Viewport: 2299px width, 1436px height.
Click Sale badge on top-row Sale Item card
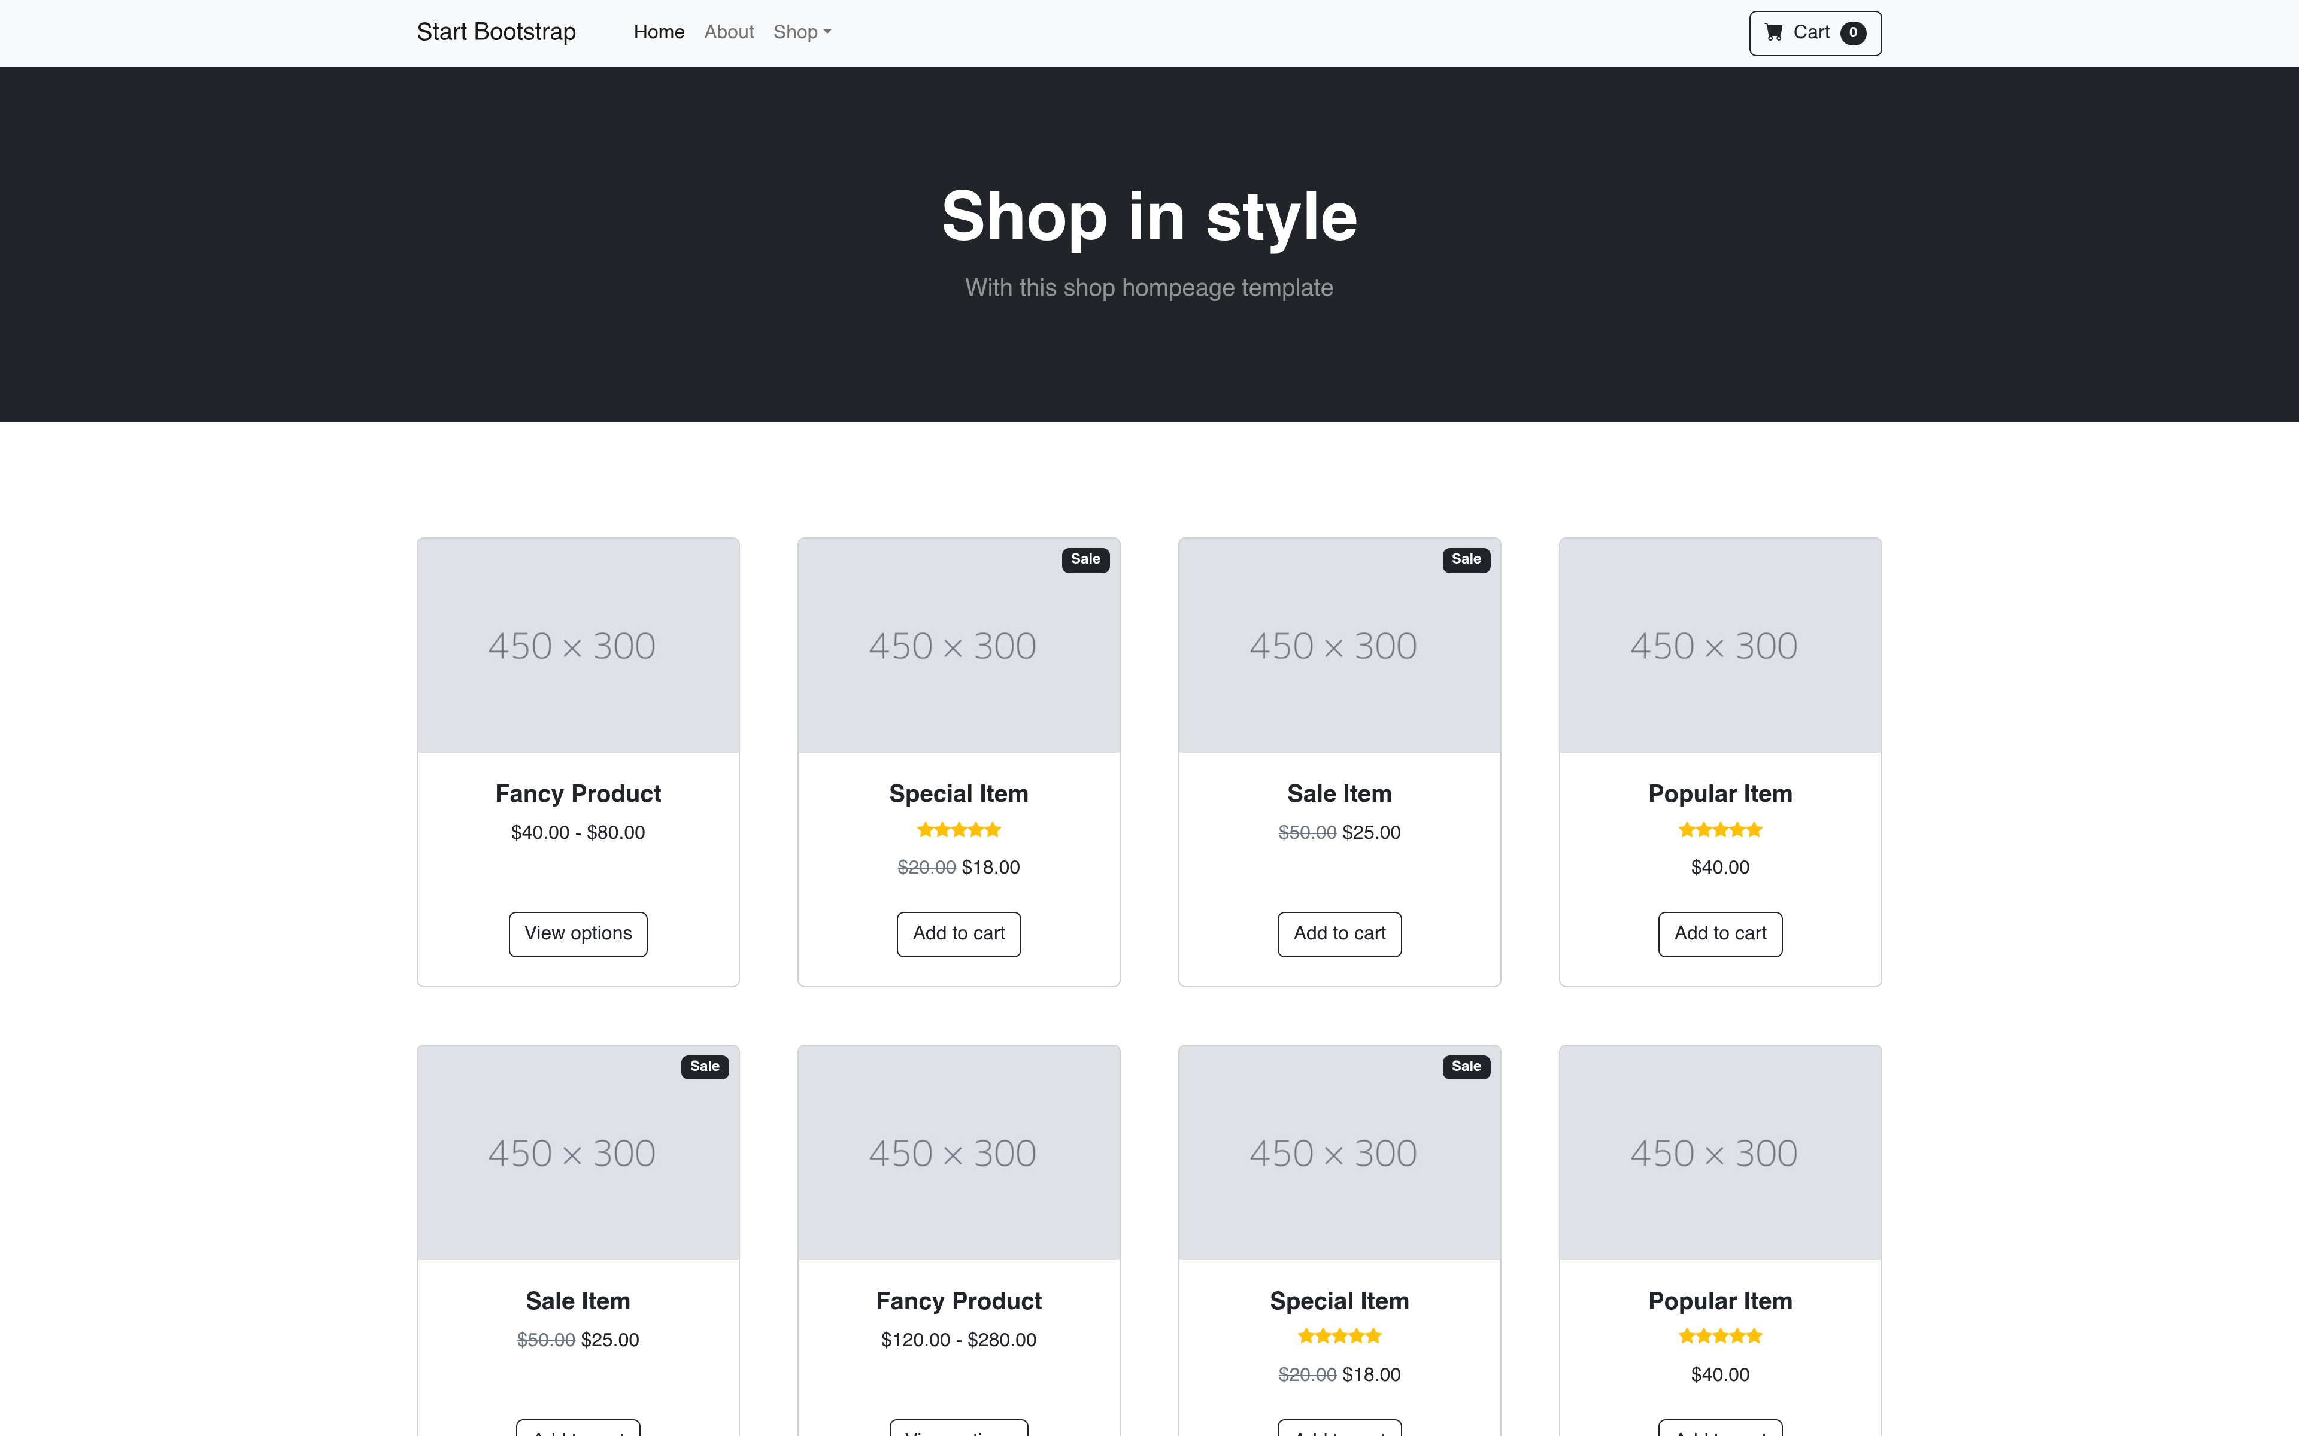[1466, 559]
